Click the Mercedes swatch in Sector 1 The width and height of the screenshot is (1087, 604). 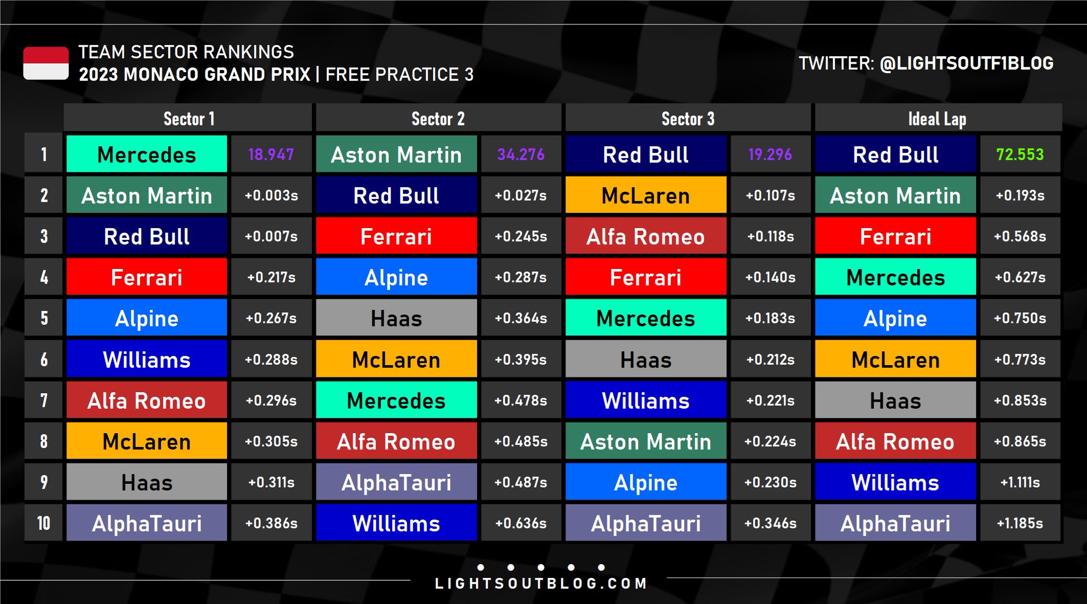coord(146,154)
